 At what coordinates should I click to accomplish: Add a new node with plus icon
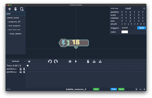tap(10, 9)
